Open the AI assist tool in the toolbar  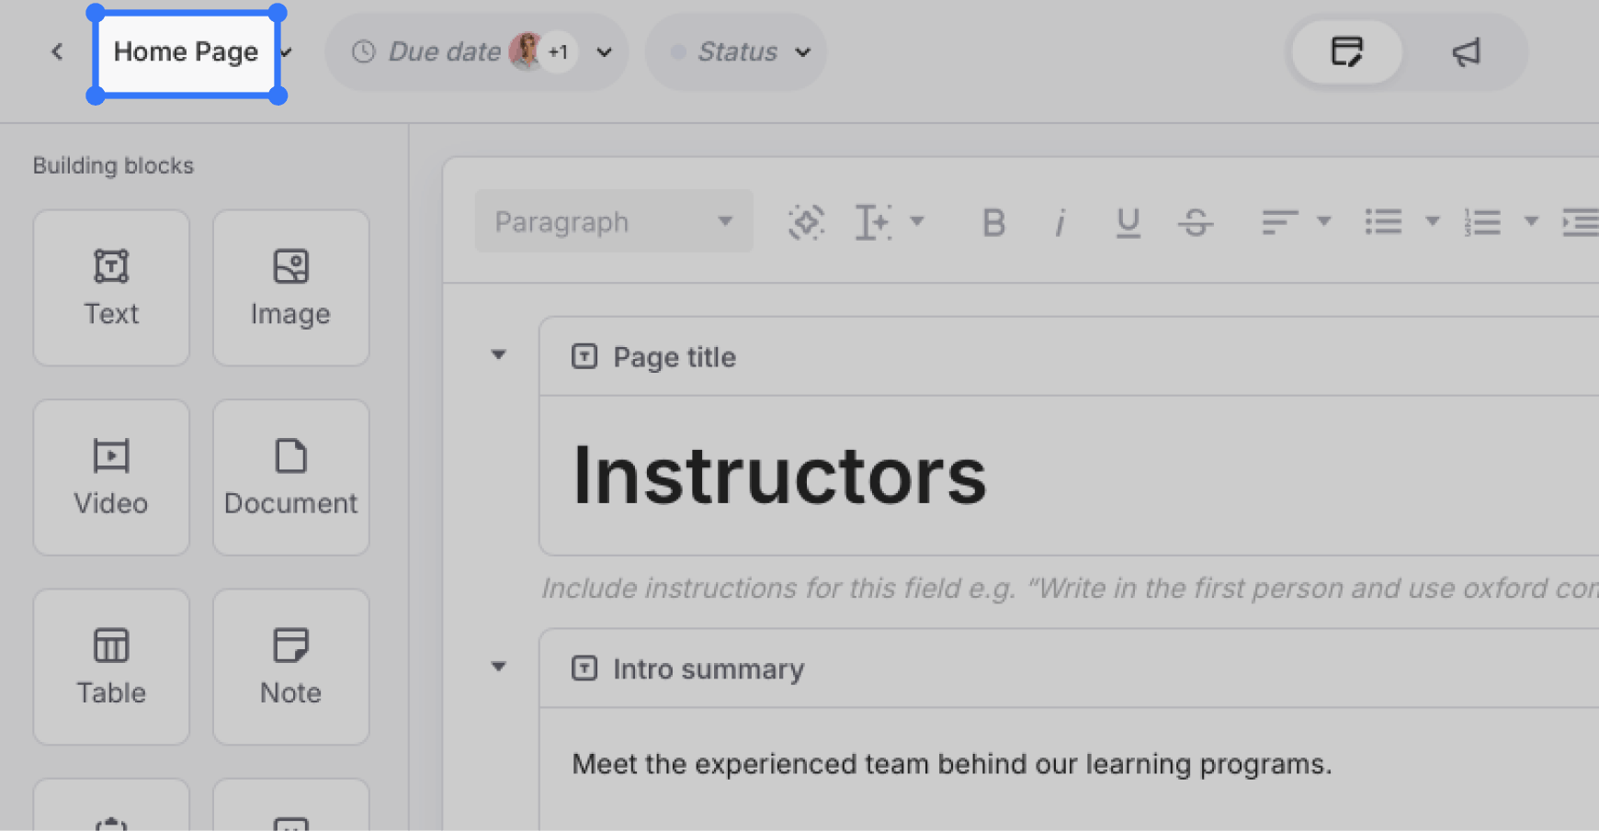(x=806, y=221)
